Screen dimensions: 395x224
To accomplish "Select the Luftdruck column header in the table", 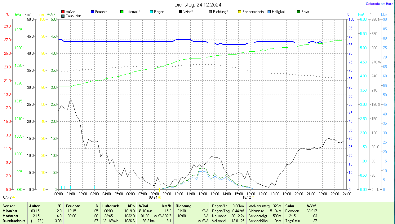I will coord(111,206).
